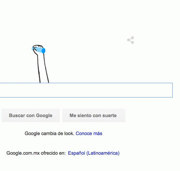The height and width of the screenshot is (171, 180).
Task: Click the blue chalk in the doodle hand
Action: tap(39, 50)
